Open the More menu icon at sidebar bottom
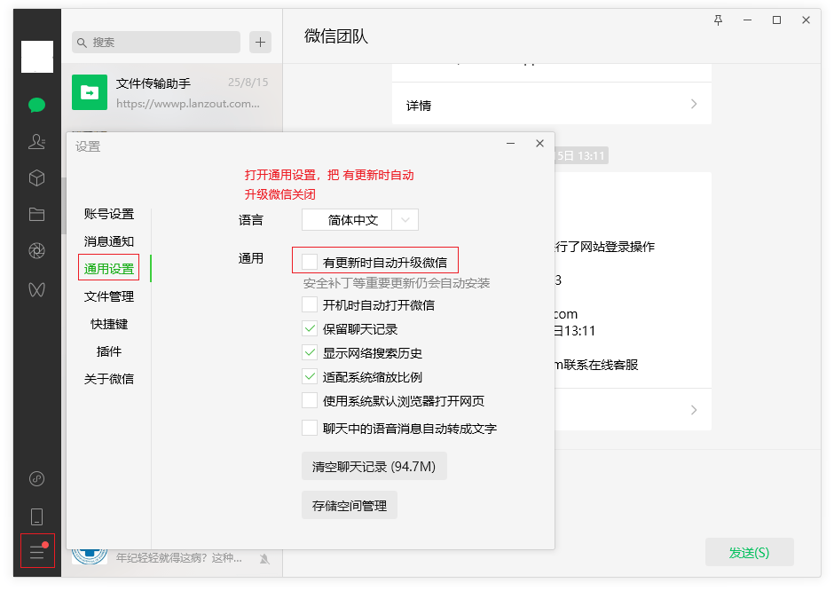The image size is (834, 591). 36,551
